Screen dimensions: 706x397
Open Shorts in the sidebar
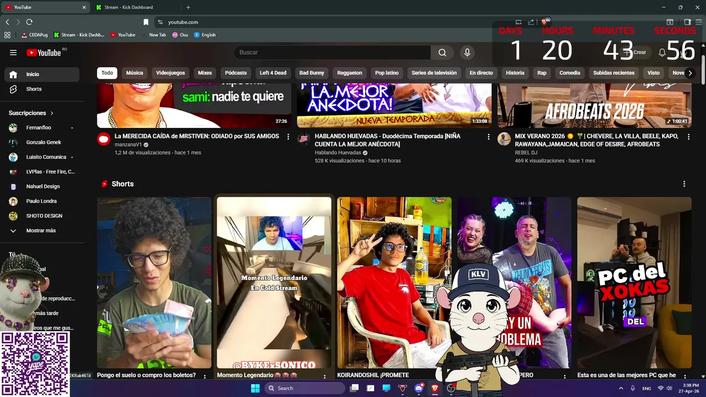tap(42, 89)
